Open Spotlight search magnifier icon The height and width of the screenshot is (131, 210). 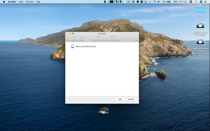(196, 2)
